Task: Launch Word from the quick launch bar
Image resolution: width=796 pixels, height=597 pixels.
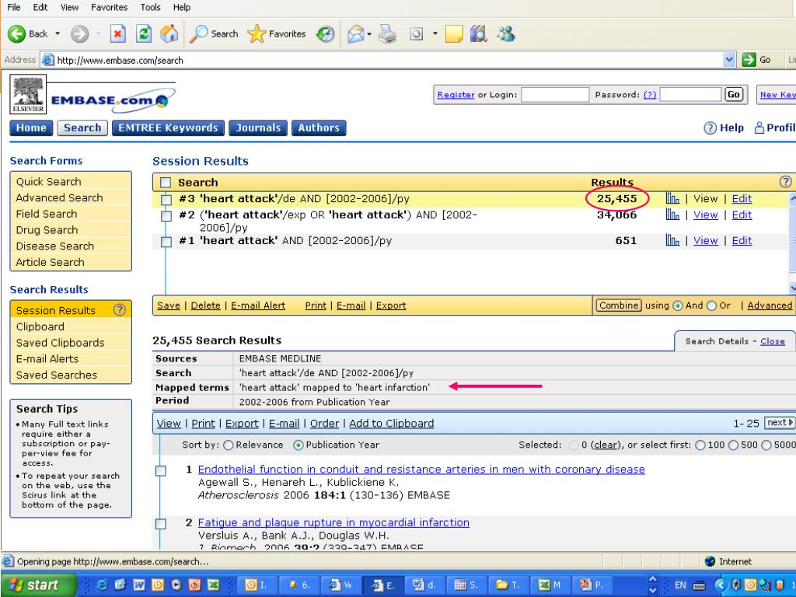Action: [x=139, y=585]
